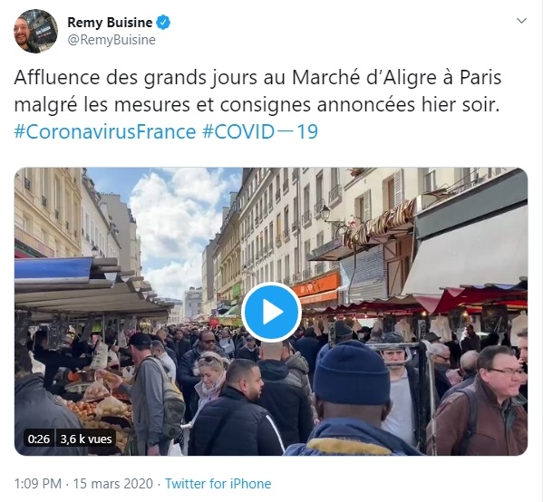Click the 3,6 k vues view counter
The image size is (543, 502).
tap(86, 439)
